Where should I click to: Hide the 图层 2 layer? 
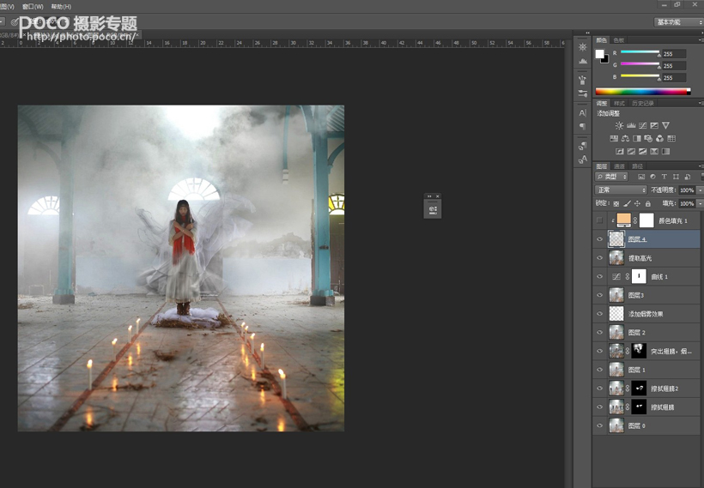pos(599,333)
